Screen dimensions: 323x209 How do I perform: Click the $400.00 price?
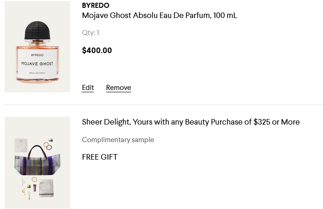(x=97, y=50)
